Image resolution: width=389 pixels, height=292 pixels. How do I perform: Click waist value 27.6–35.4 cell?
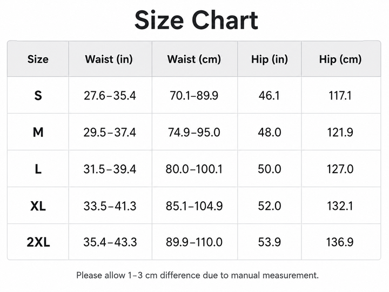(x=110, y=96)
